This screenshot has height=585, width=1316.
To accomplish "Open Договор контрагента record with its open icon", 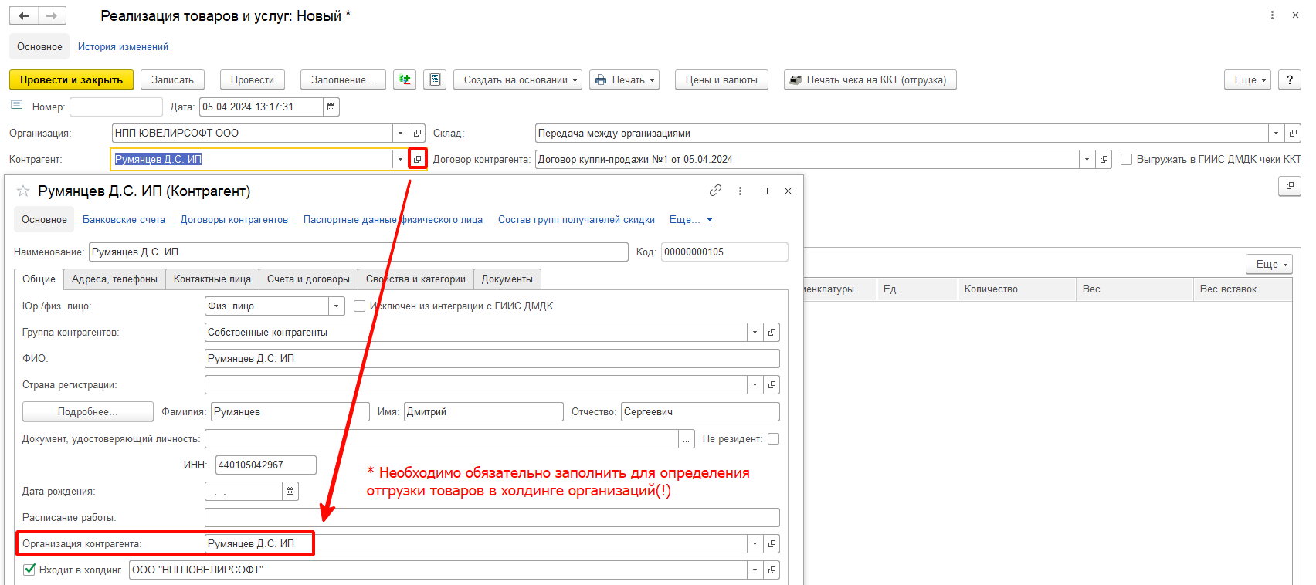I will click(x=1104, y=159).
